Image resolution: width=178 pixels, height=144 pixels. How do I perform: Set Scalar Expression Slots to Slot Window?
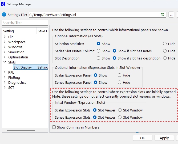tap(120, 110)
